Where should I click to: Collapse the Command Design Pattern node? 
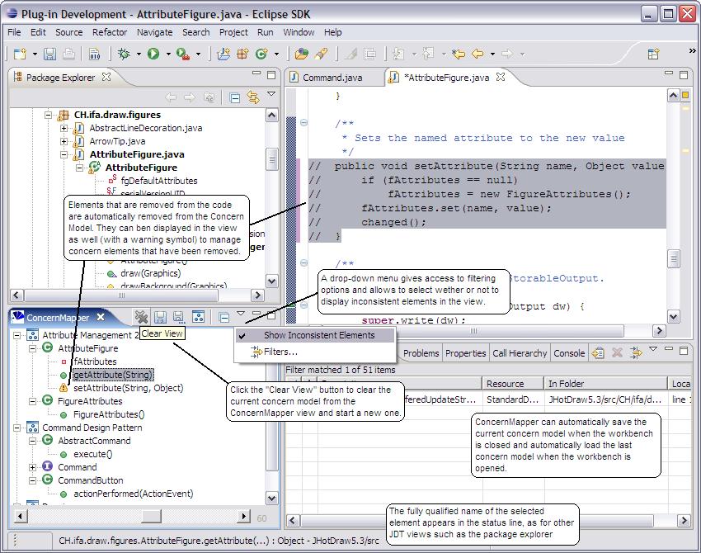click(16, 428)
